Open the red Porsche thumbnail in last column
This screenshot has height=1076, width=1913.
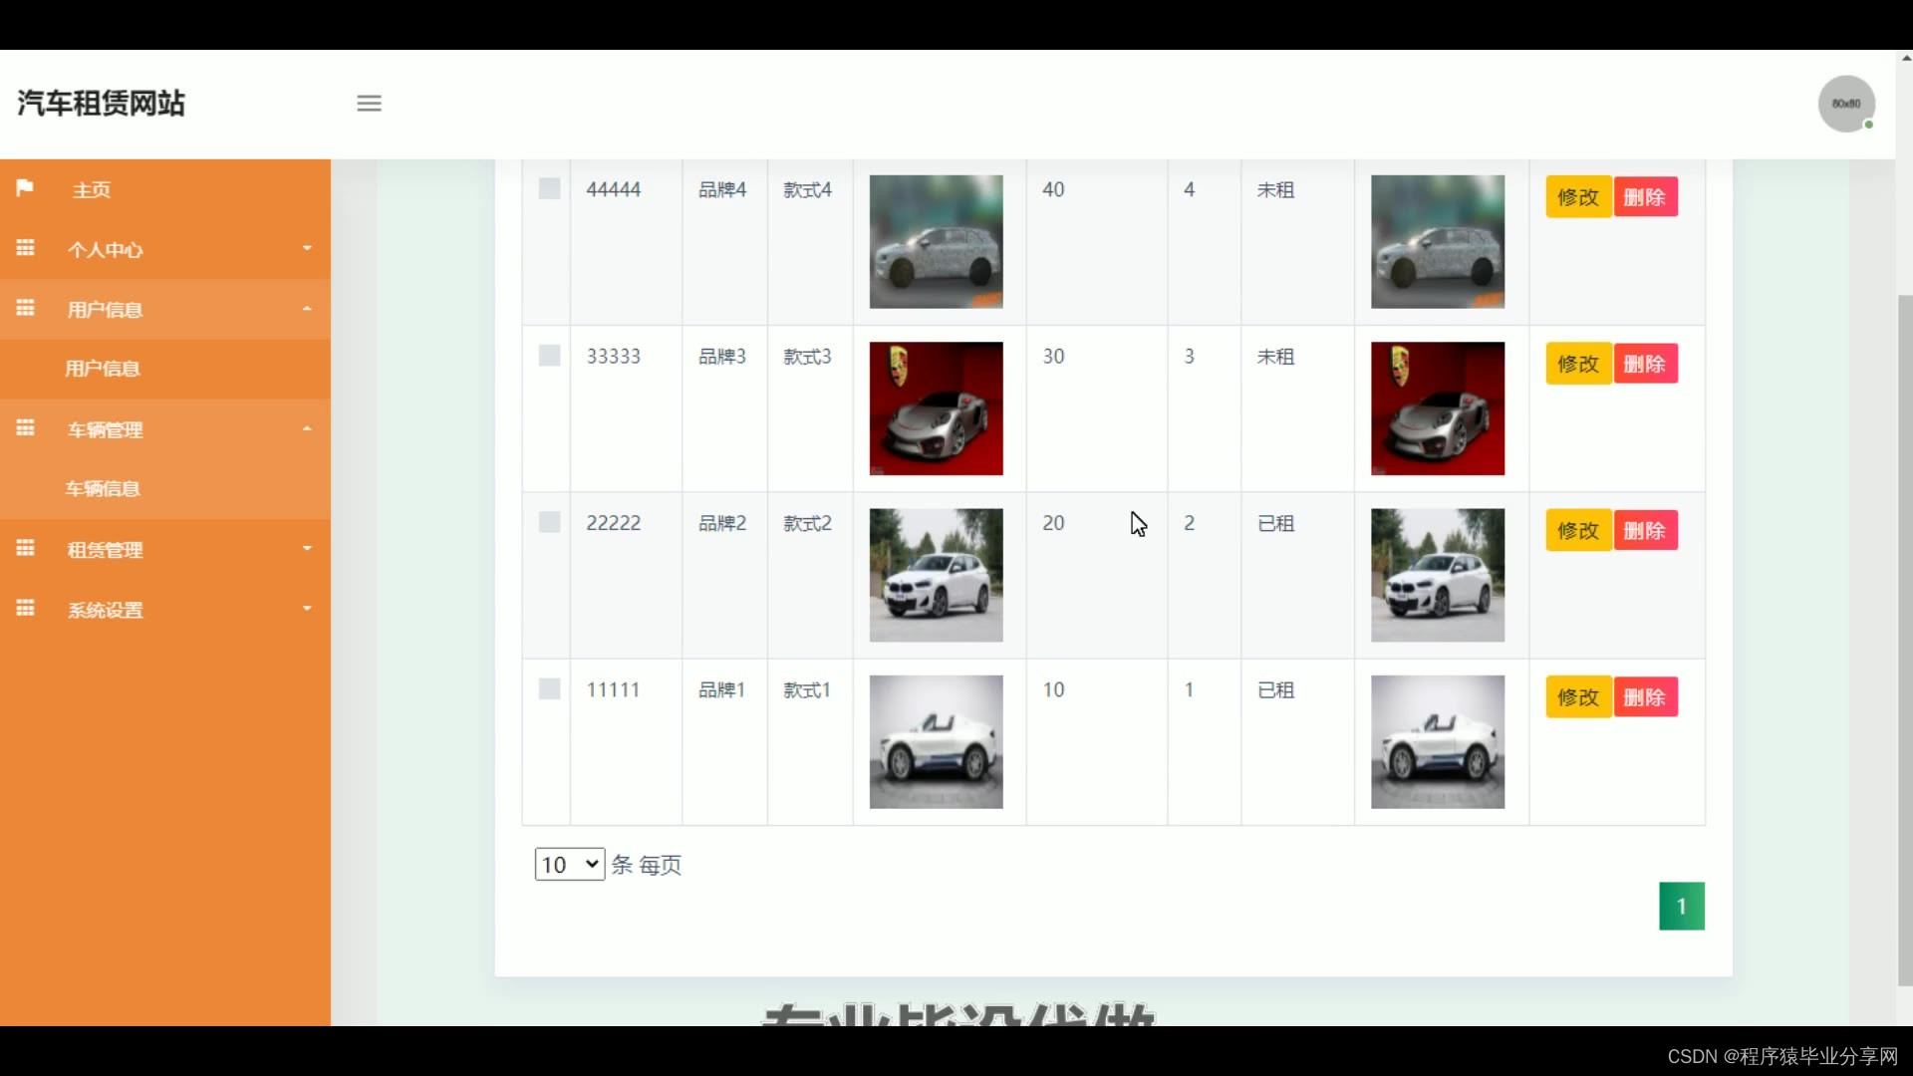pos(1437,408)
